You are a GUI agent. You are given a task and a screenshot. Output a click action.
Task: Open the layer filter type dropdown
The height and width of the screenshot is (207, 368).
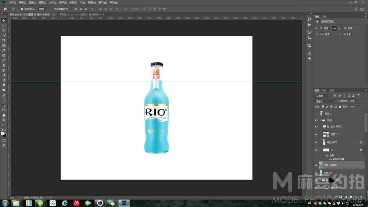(323, 96)
